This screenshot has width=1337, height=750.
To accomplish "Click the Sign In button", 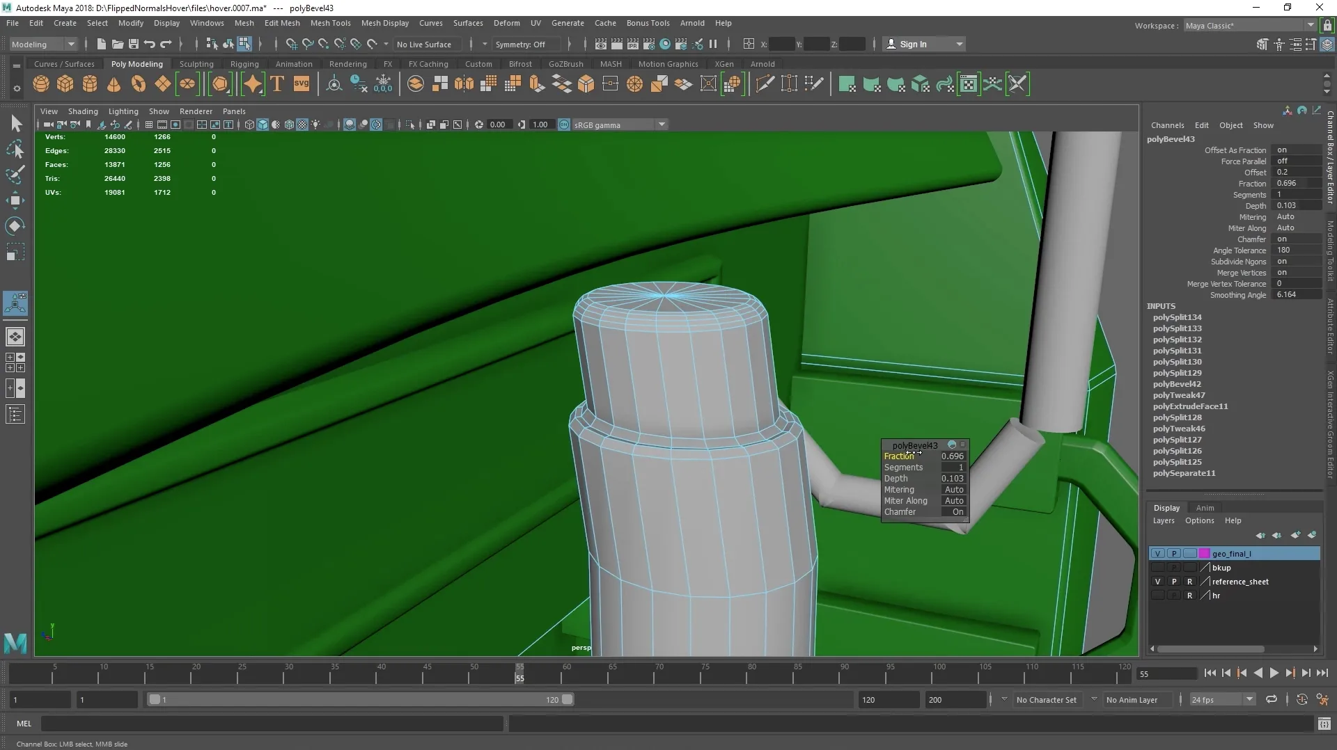I will click(913, 44).
